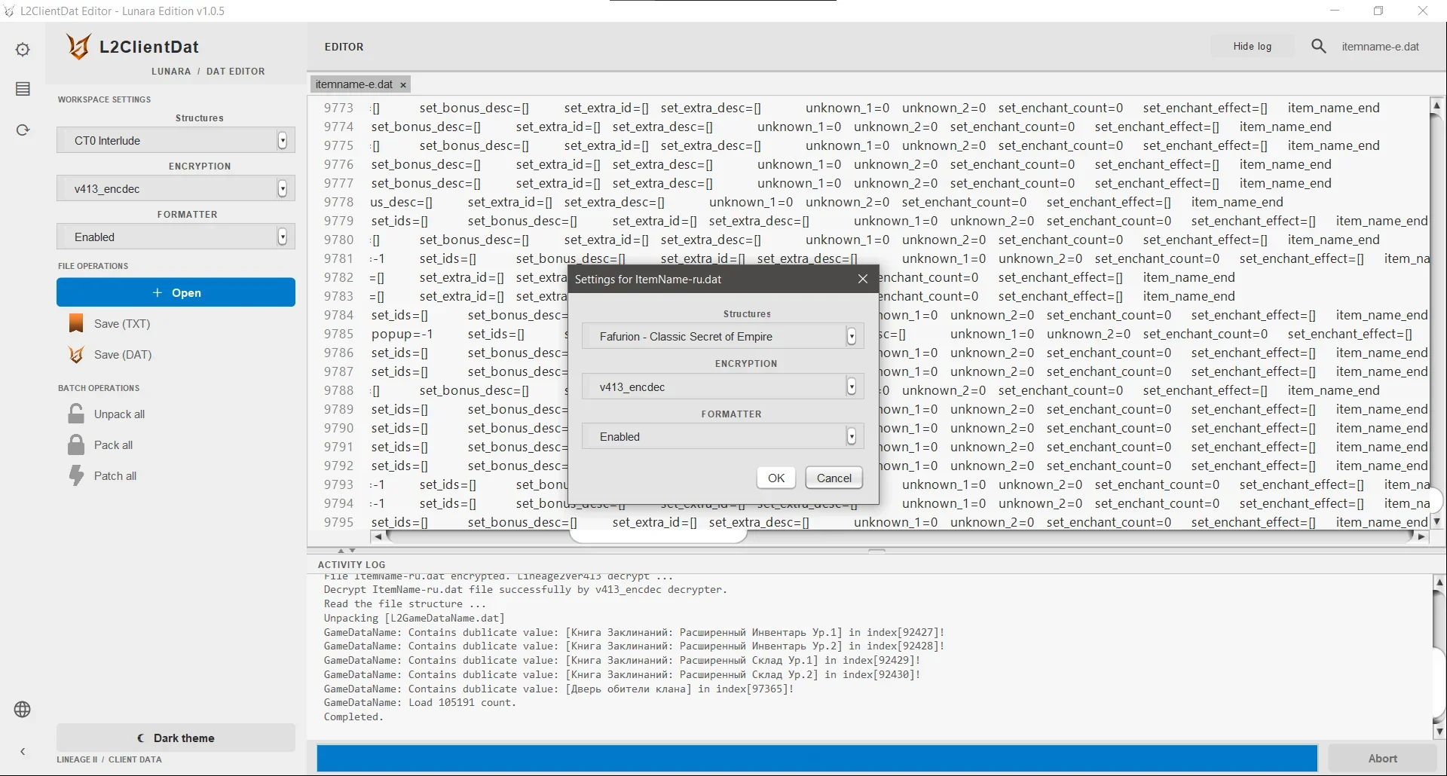Click the Save (TXT) bookmark icon

(x=76, y=324)
